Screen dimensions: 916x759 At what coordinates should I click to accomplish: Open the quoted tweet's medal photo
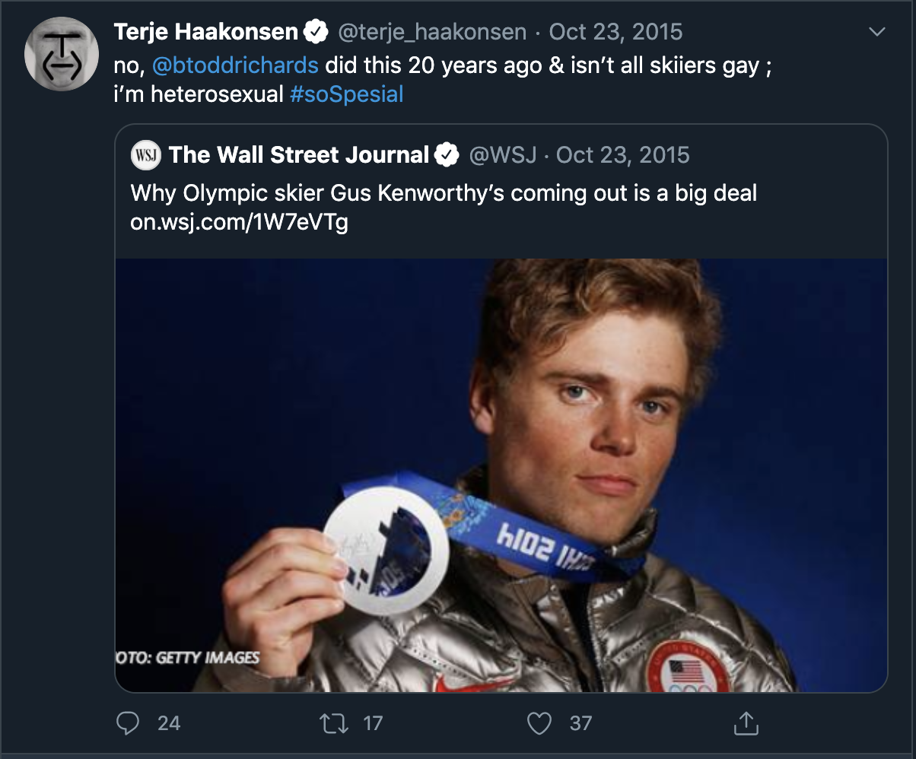tap(501, 475)
